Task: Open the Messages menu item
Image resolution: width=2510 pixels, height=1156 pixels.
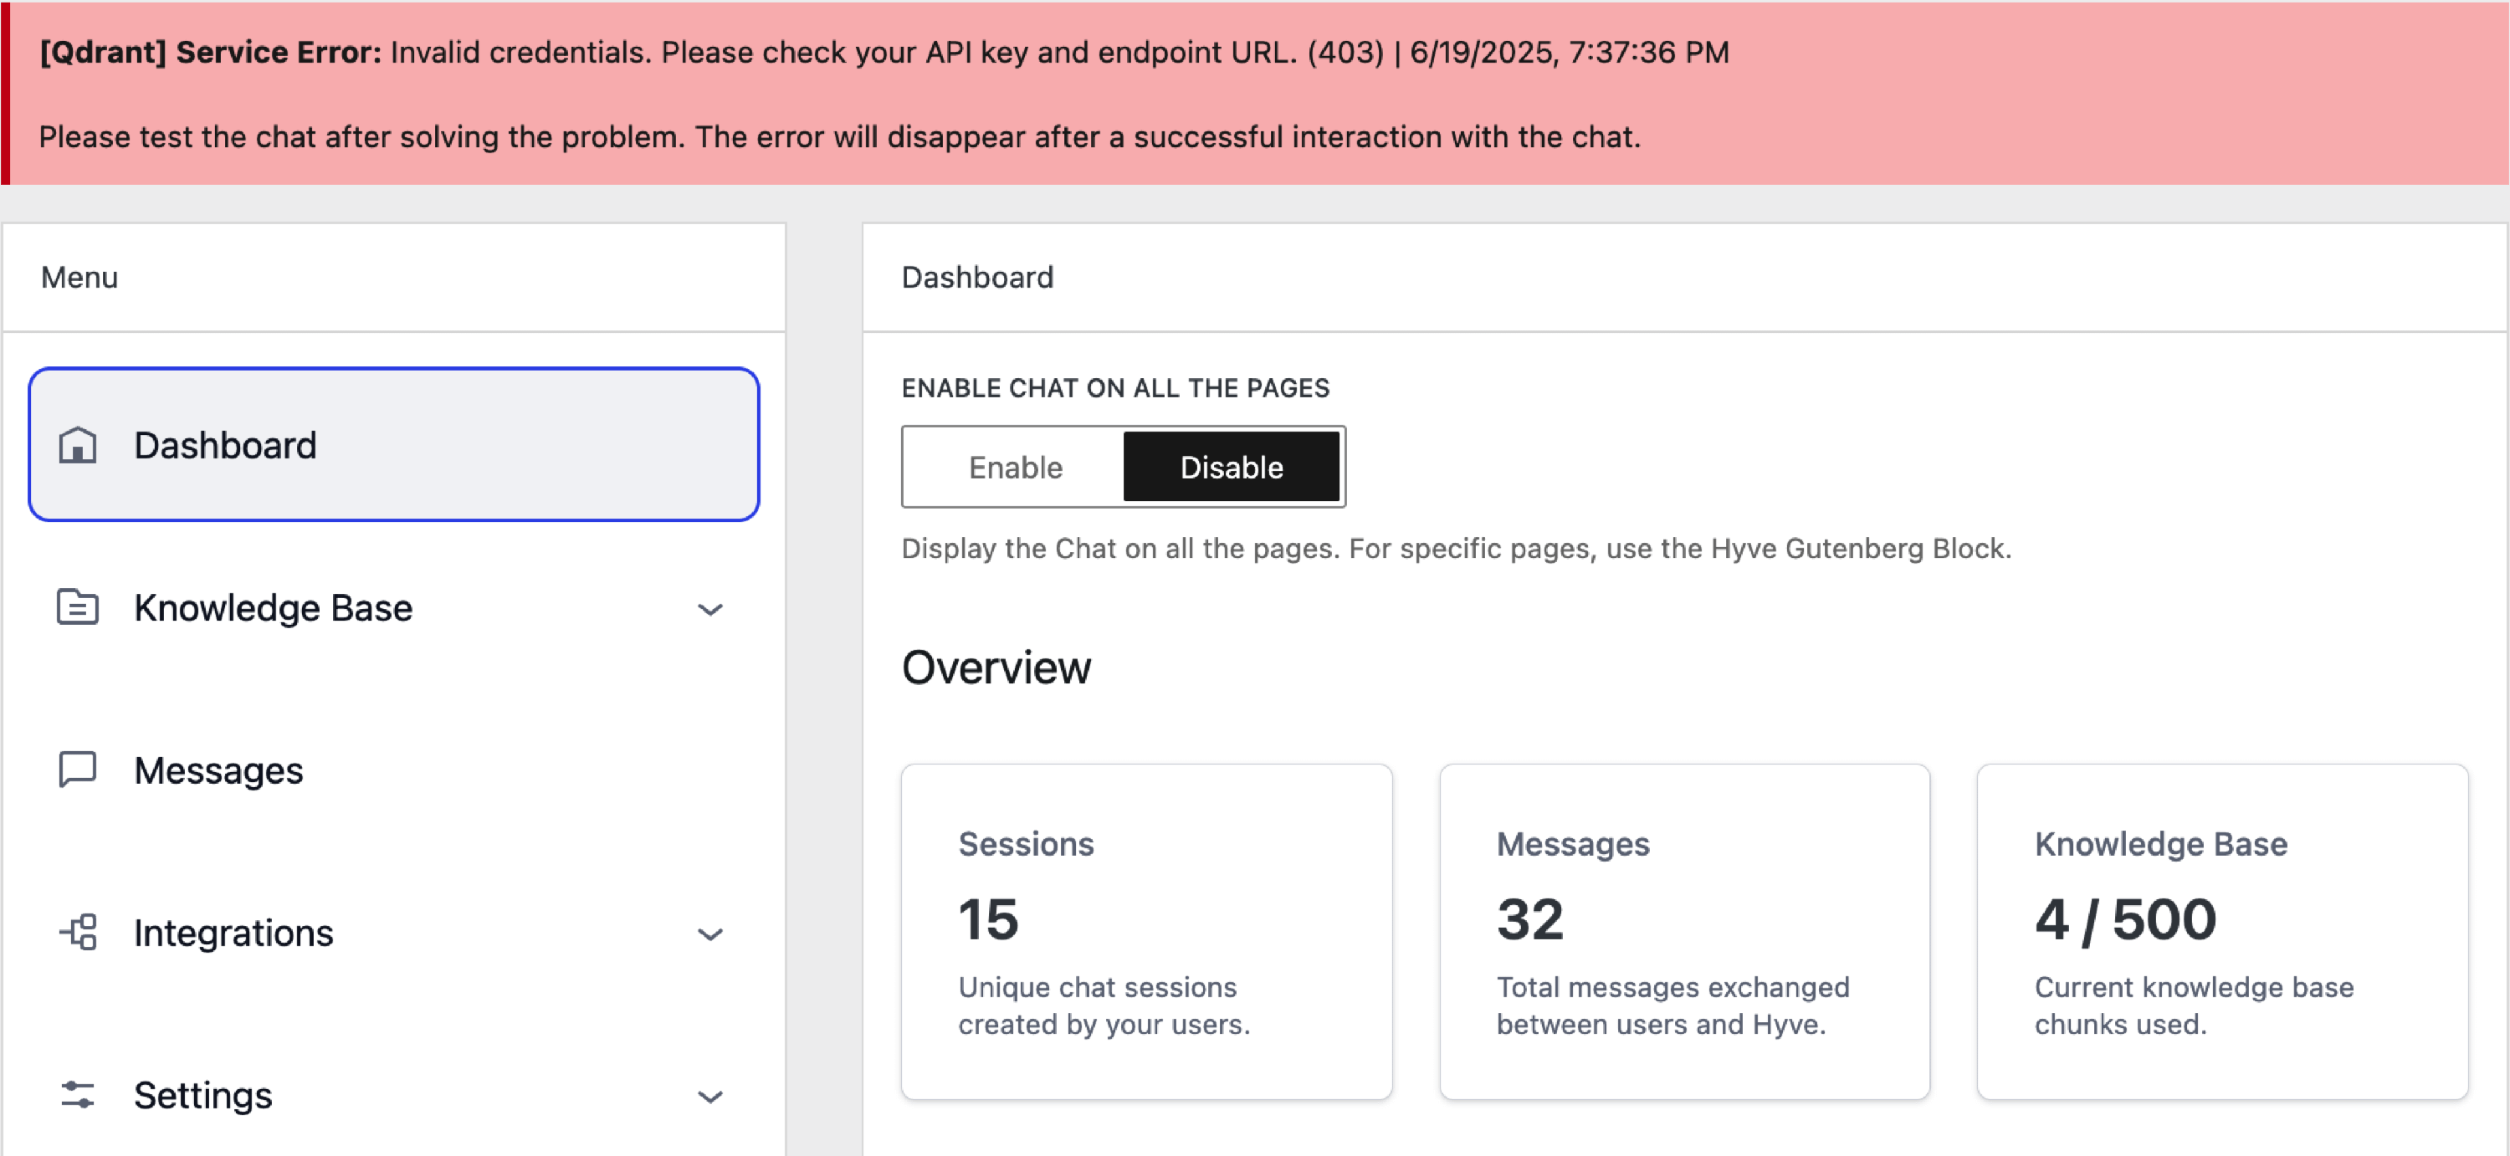Action: click(218, 770)
